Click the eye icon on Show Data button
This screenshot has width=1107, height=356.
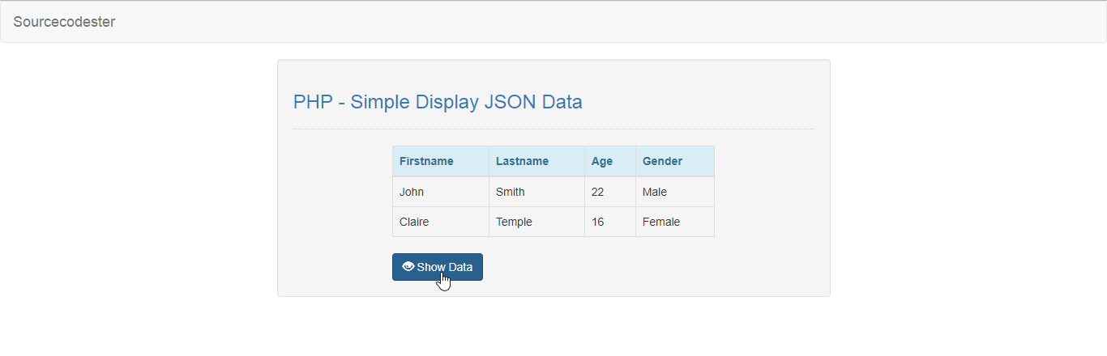coord(408,267)
